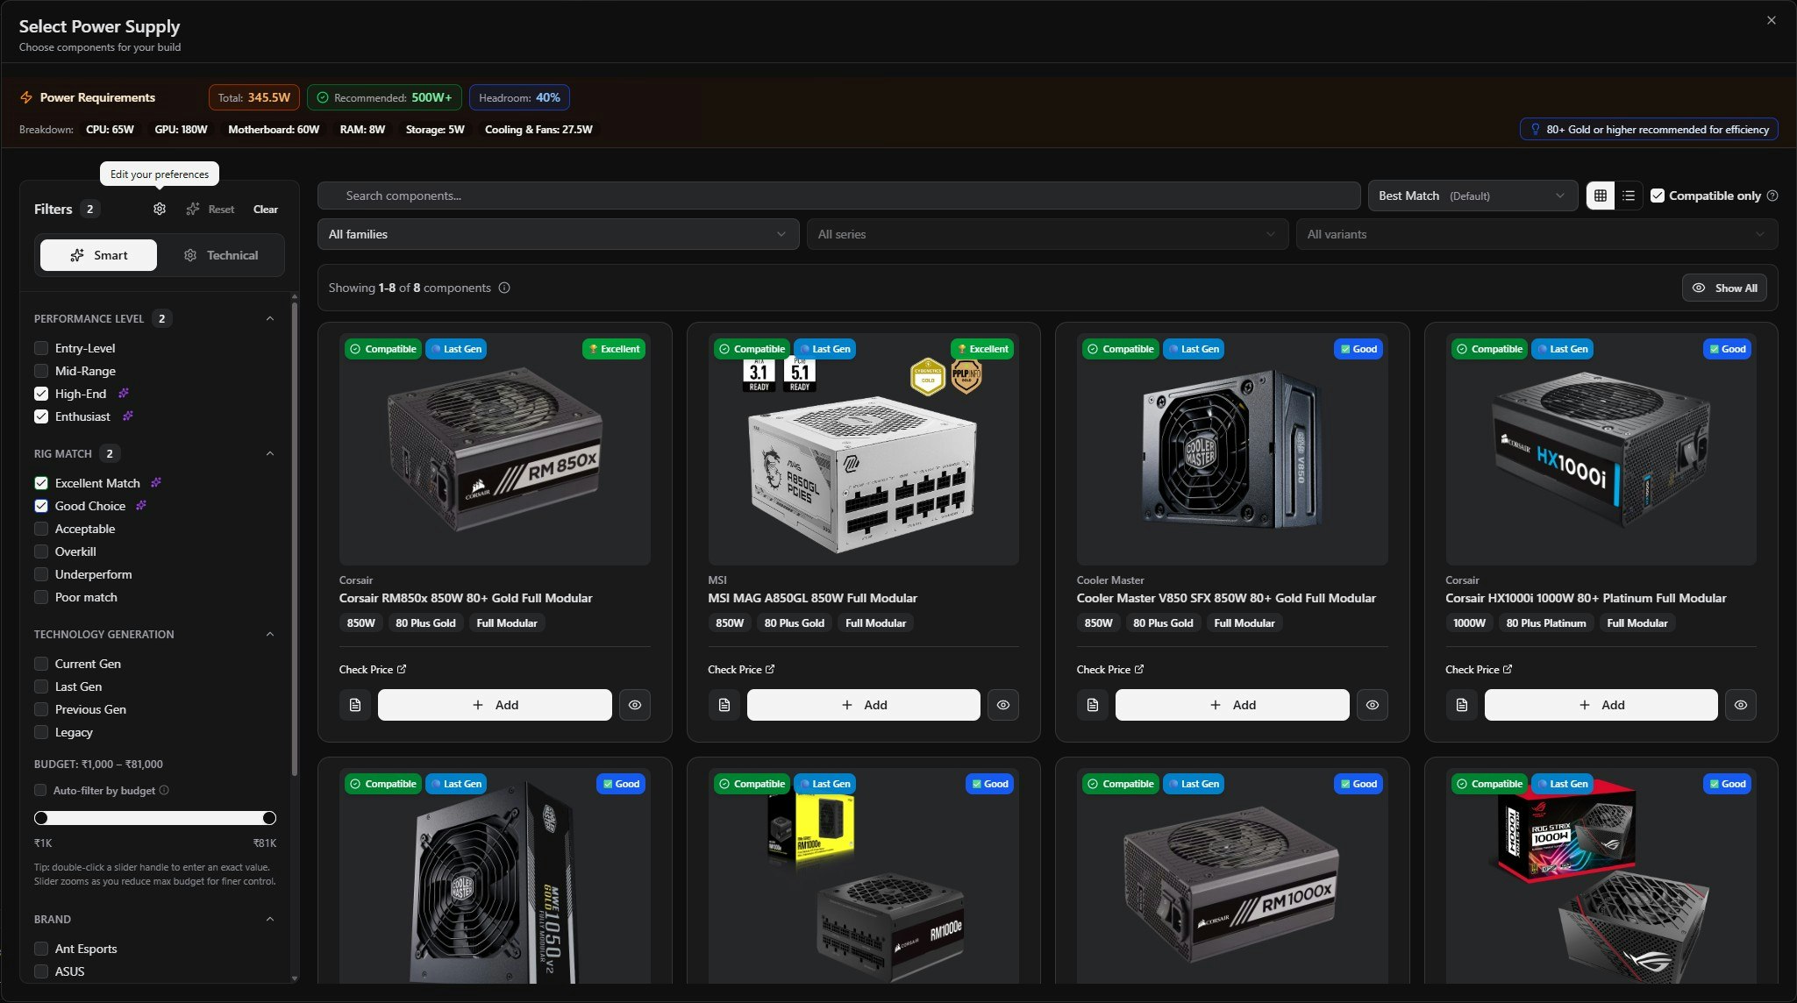Add Corsair RM850x to build
Viewport: 1797px width, 1003px height.
[x=495, y=705]
